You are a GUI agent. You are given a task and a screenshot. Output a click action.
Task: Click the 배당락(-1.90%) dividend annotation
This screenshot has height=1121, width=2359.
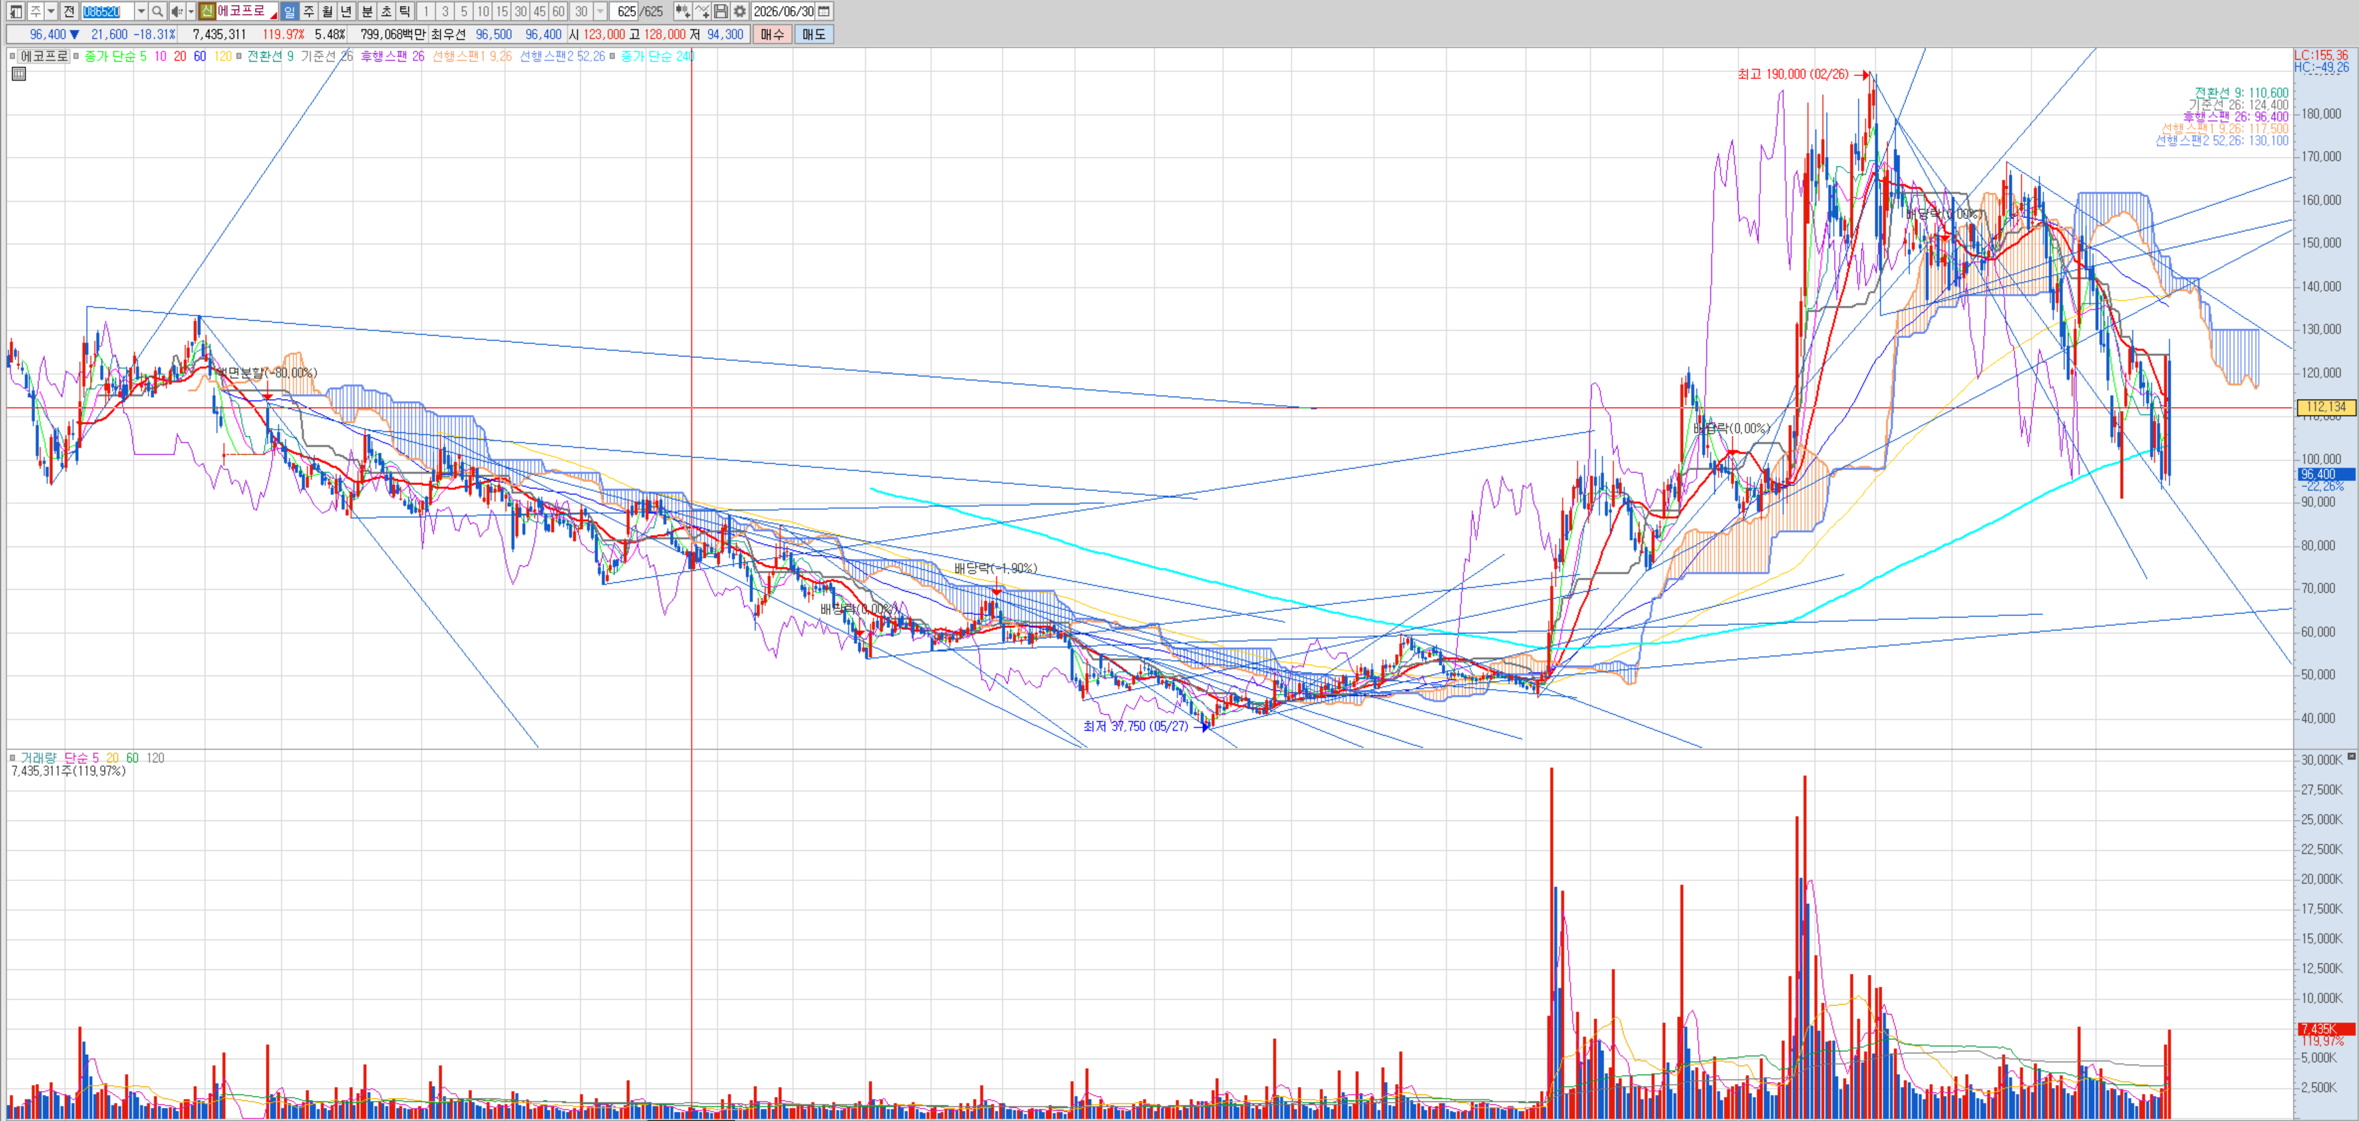[995, 568]
